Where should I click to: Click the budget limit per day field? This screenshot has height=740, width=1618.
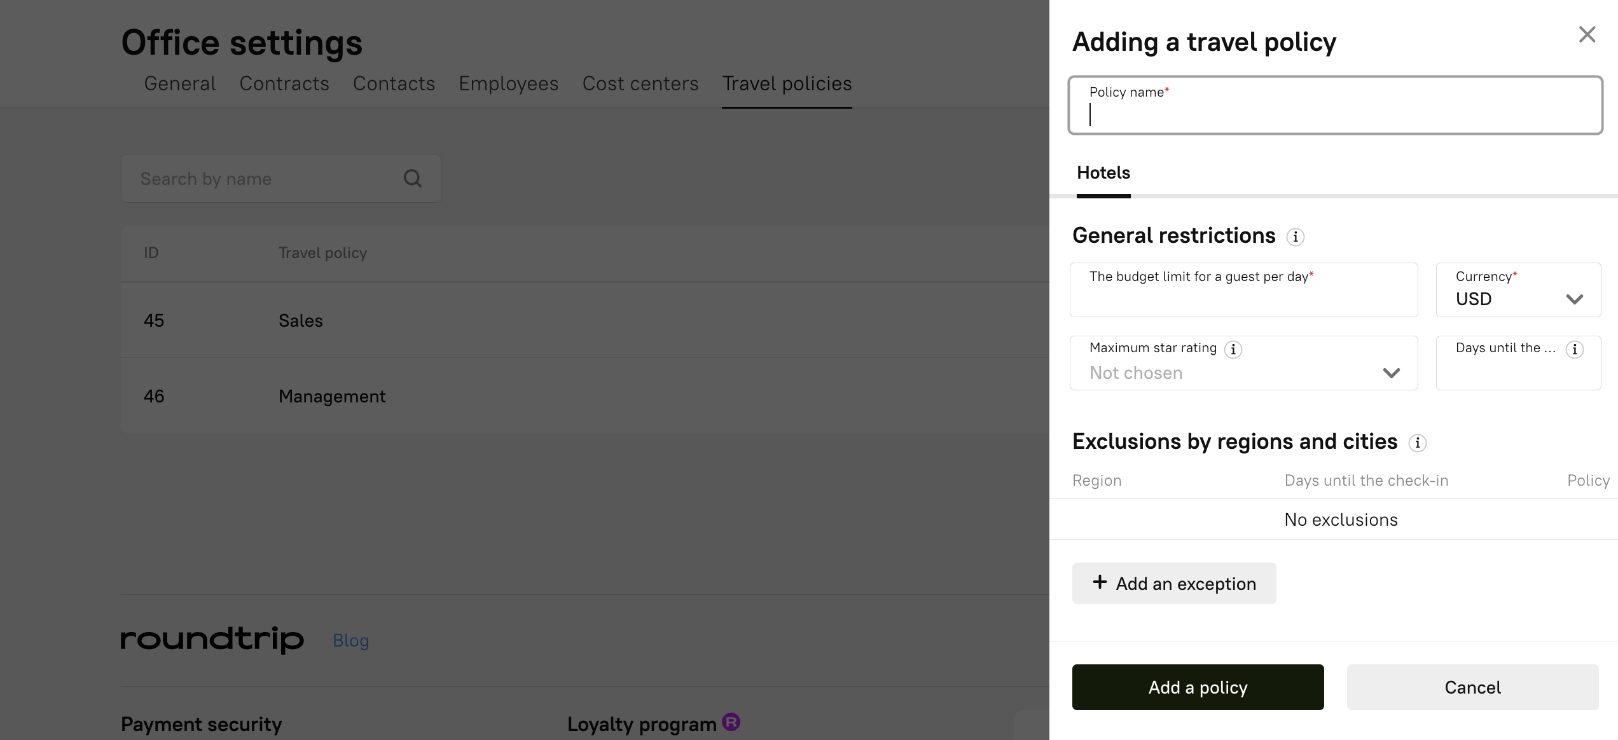pyautogui.click(x=1243, y=299)
